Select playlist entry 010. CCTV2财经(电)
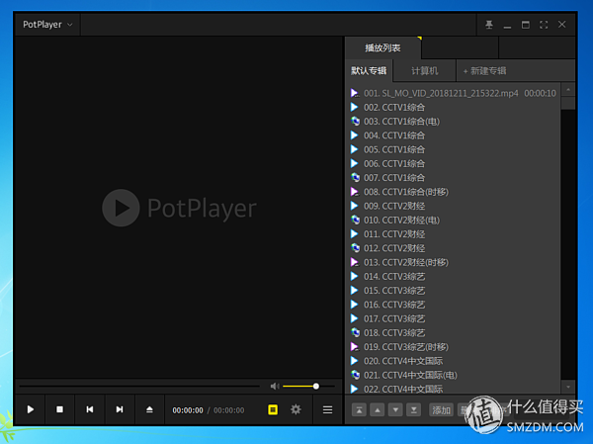This screenshot has height=444, width=593. (401, 220)
